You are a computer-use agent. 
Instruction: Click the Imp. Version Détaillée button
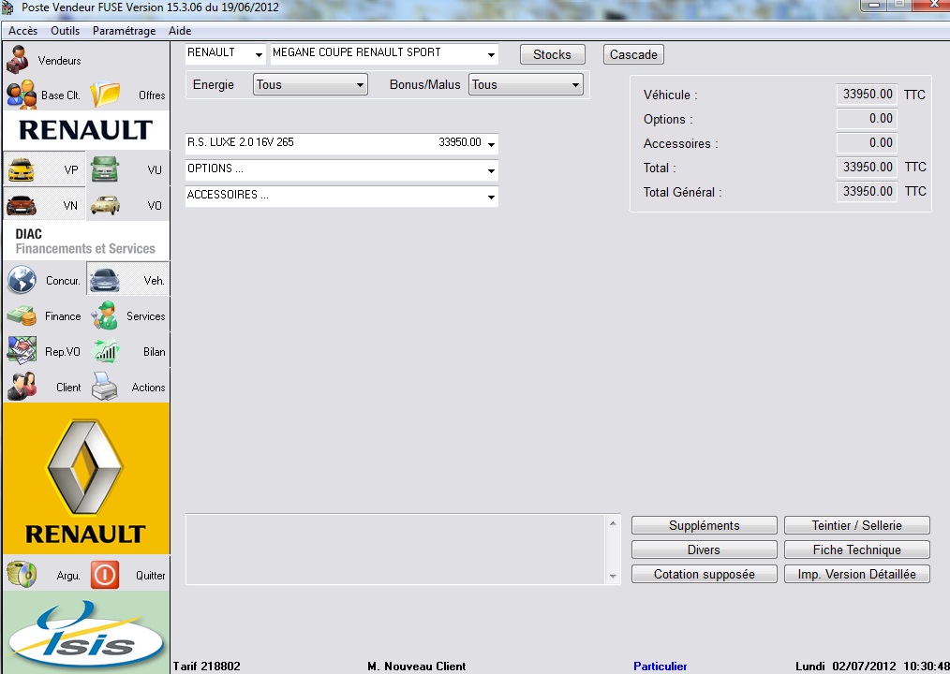pos(856,574)
